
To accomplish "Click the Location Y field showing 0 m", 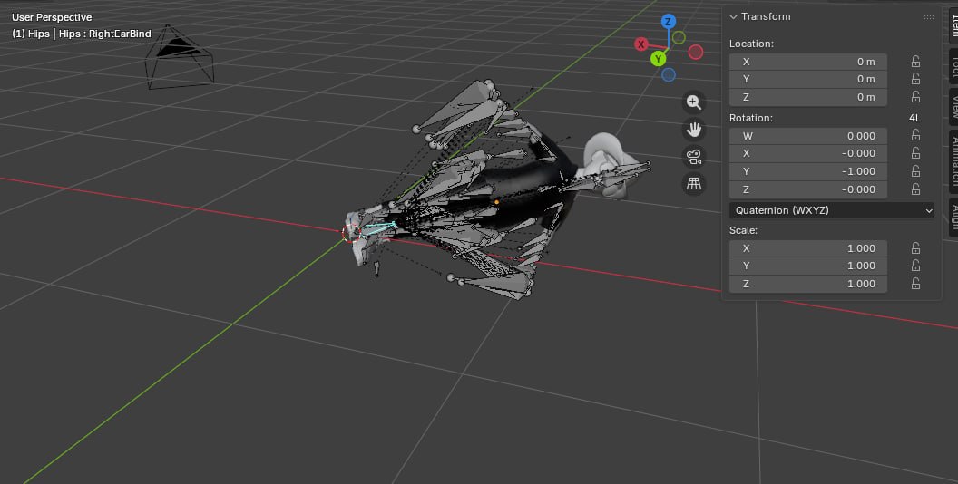I will click(x=807, y=79).
